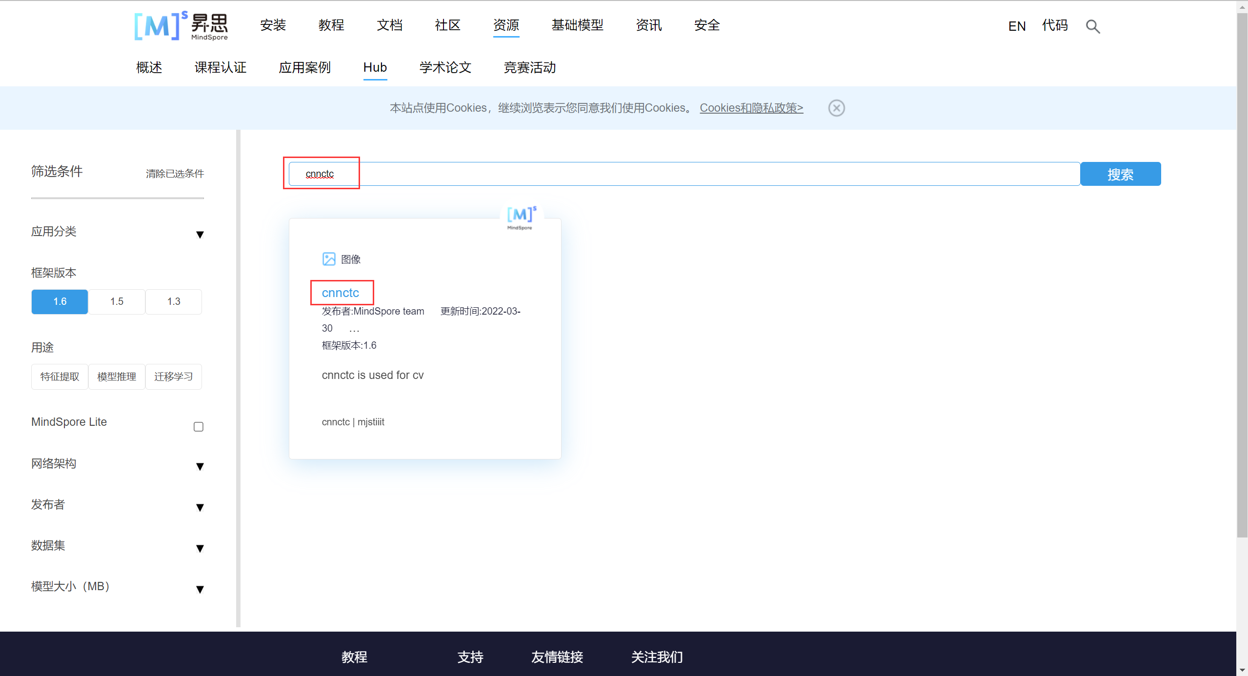Open the site search magnifier icon
Image resolution: width=1248 pixels, height=676 pixels.
click(x=1092, y=26)
